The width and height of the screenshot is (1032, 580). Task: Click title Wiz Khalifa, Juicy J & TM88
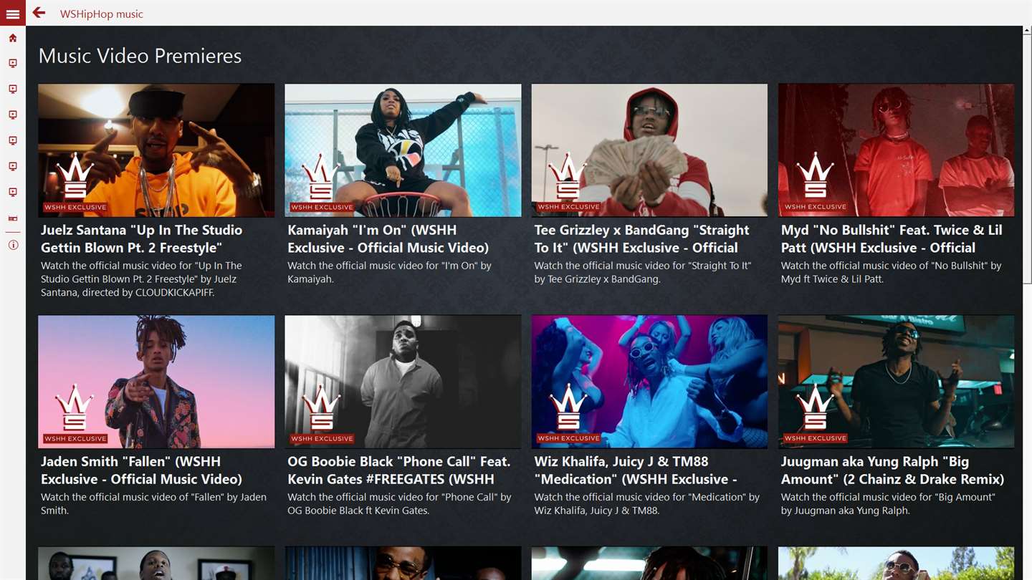tap(636, 470)
